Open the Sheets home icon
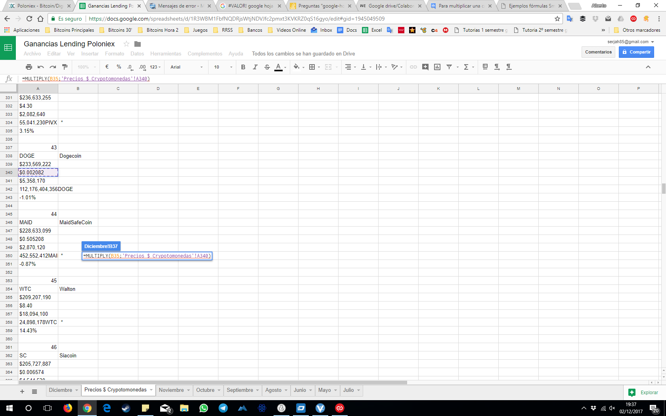Image resolution: width=666 pixels, height=416 pixels. (x=8, y=48)
